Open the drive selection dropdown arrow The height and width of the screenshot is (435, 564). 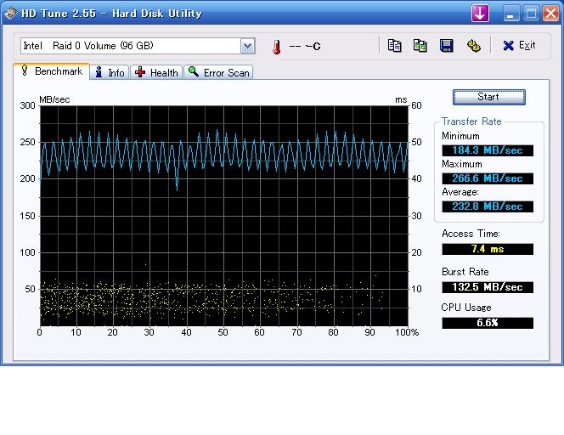[x=247, y=46]
